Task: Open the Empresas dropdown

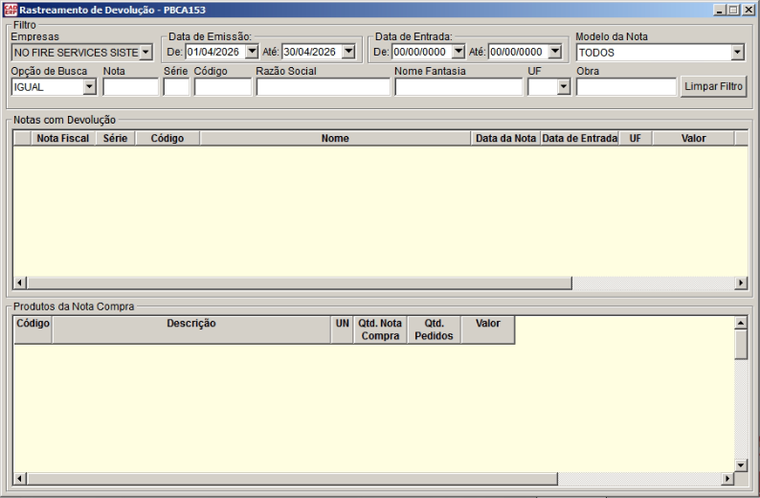Action: pyautogui.click(x=145, y=53)
